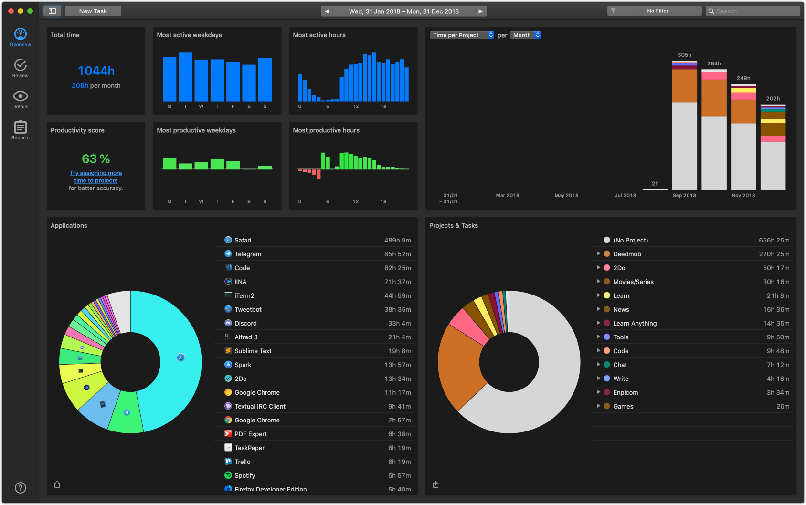
Task: Select the News project row
Action: tap(692, 309)
